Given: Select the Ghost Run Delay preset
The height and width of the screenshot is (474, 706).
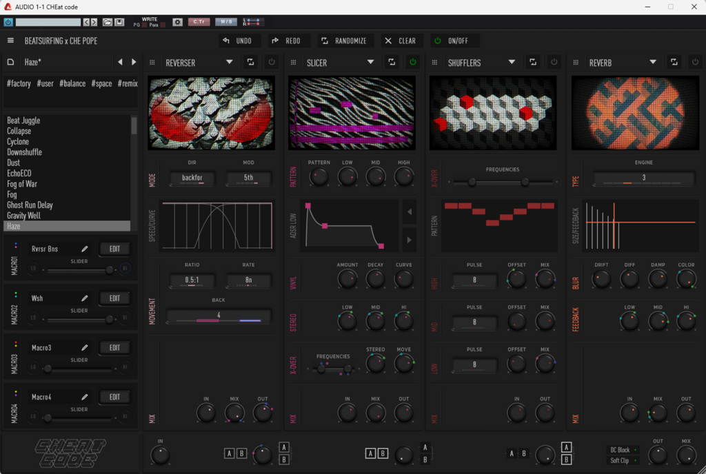Looking at the screenshot, I should [67, 205].
